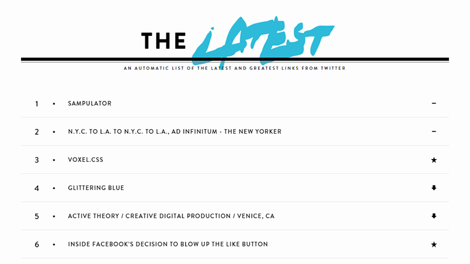Click the down arrow icon for Active Theory
The height and width of the screenshot is (264, 470).
point(434,216)
